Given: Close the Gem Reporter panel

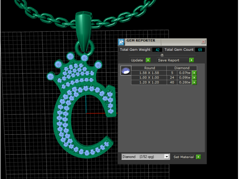Looking at the screenshot, I should pos(203,42).
